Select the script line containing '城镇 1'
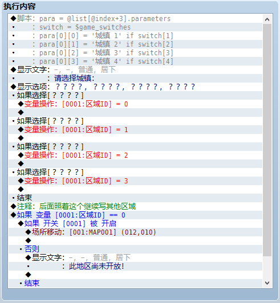 (136, 35)
